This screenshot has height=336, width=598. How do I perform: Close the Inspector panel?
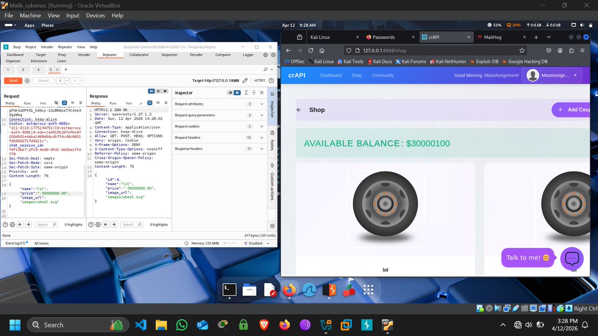(262, 93)
